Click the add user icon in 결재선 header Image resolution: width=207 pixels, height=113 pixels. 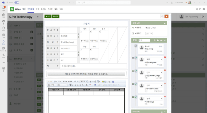coord(161,40)
